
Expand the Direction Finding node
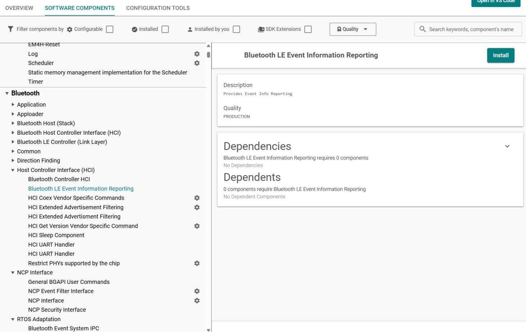coord(13,161)
